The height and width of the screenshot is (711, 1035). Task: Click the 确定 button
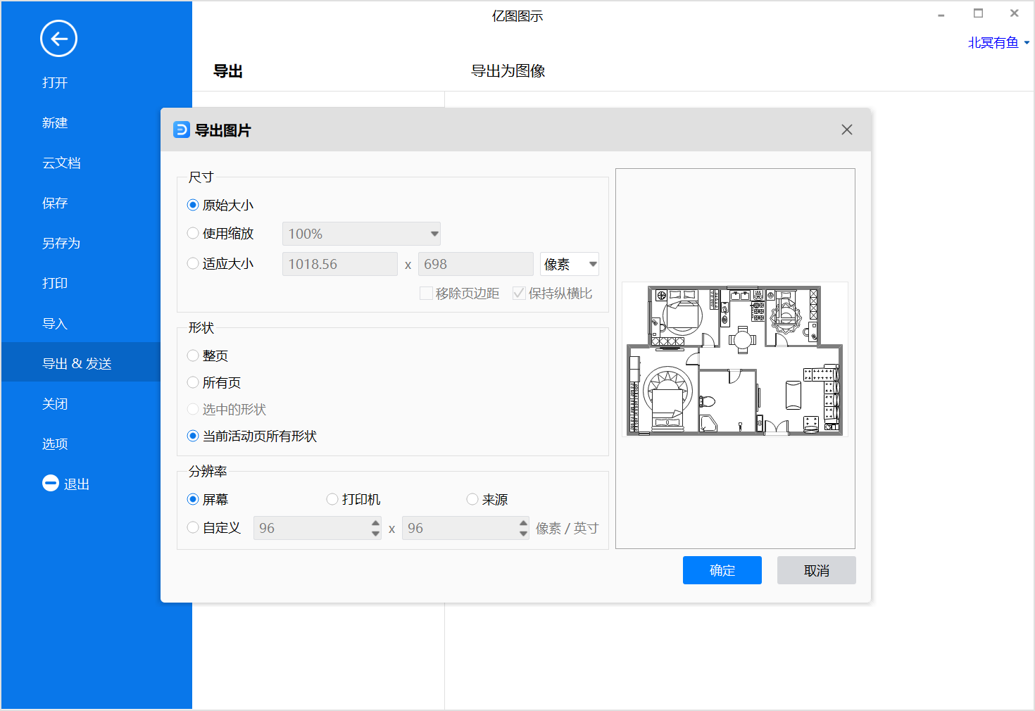[x=722, y=570]
